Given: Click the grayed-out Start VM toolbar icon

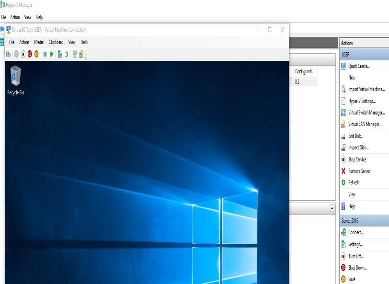Looking at the screenshot, I should coord(16,54).
